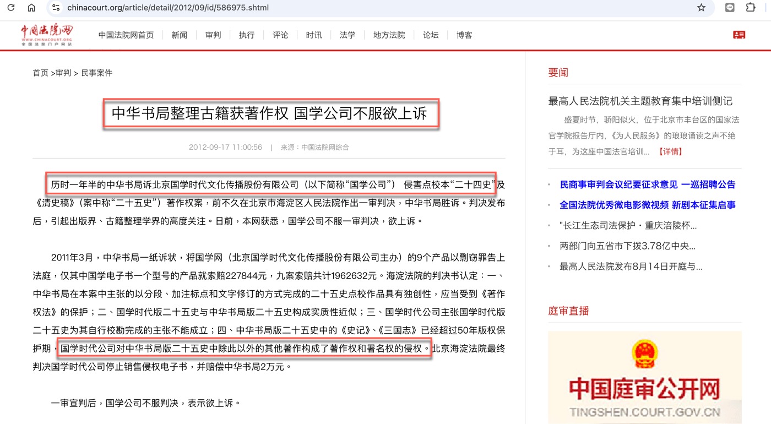Viewport: 771px width, 424px height.
Task: Click the publish time 2012-09-17 11:00:56
Action: 226,147
